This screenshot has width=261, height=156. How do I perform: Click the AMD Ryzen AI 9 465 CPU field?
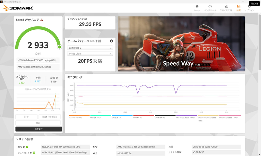click(x=141, y=147)
